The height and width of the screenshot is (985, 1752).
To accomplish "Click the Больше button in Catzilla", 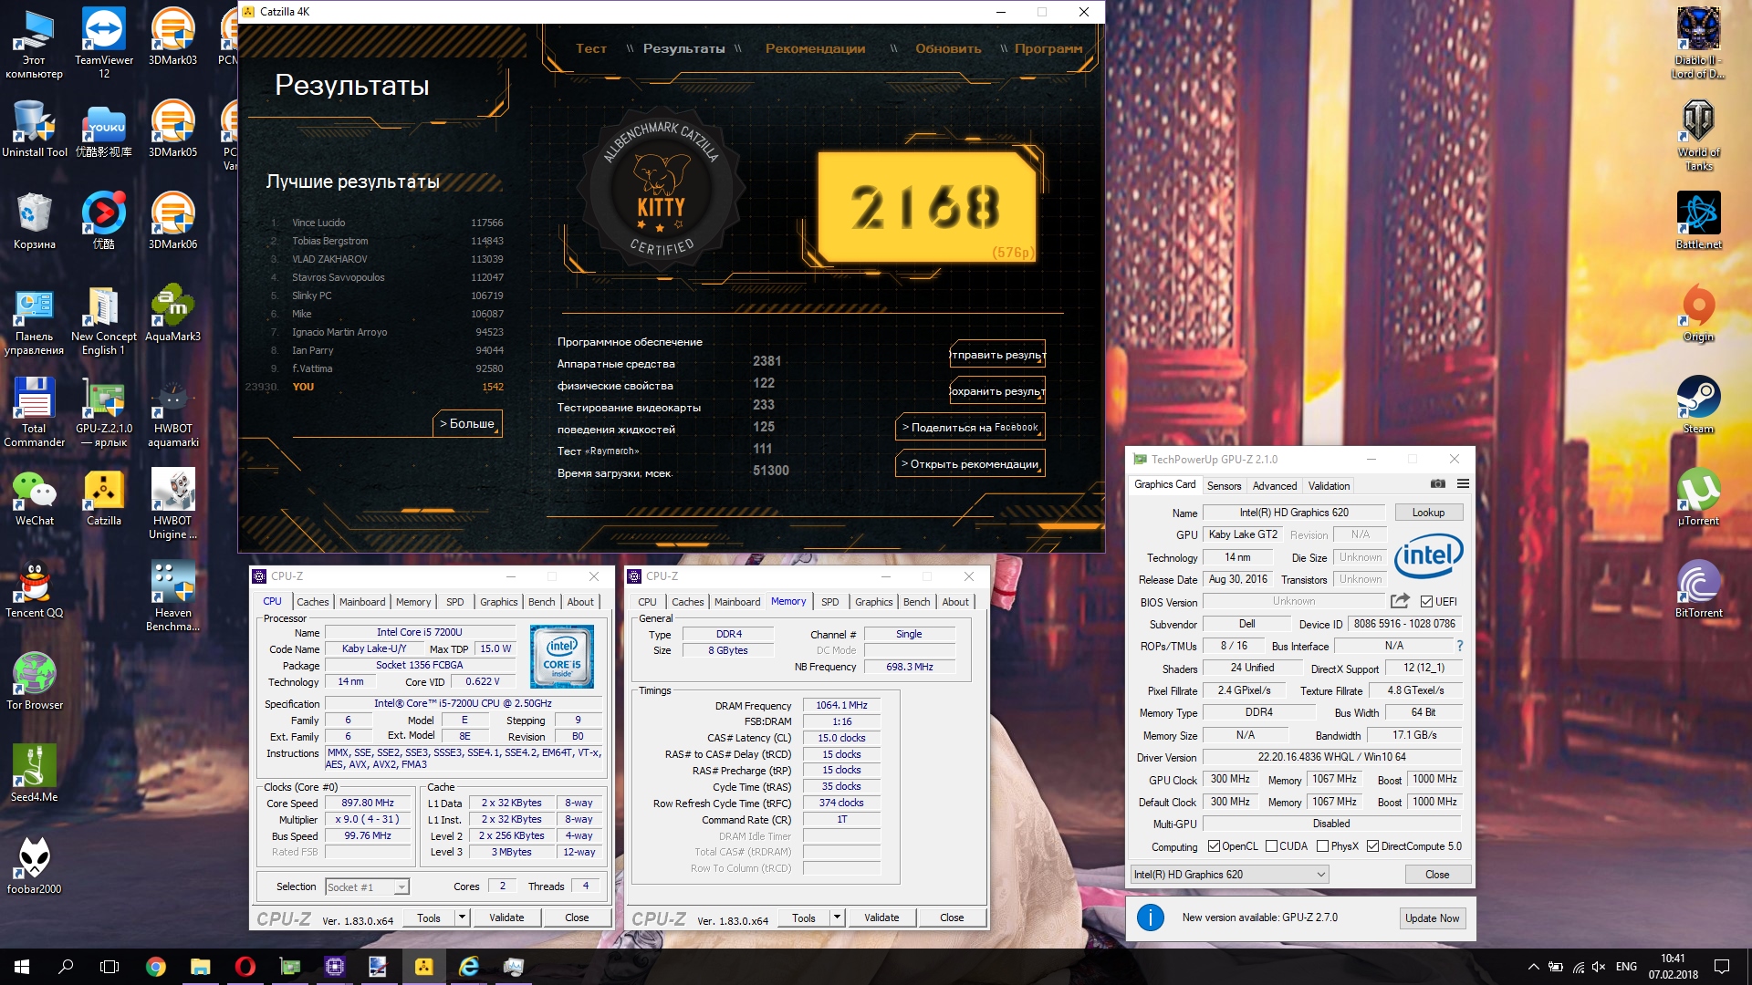I will [467, 424].
